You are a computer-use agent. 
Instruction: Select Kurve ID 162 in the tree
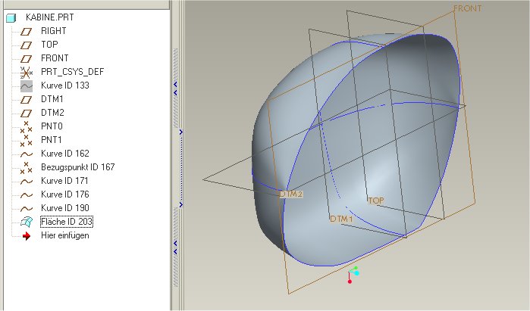(65, 154)
